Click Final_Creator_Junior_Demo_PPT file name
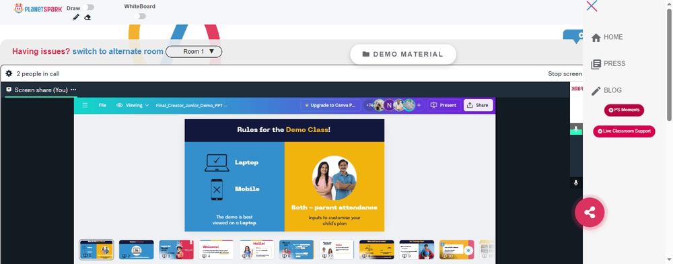This screenshot has height=264, width=673. coord(191,105)
